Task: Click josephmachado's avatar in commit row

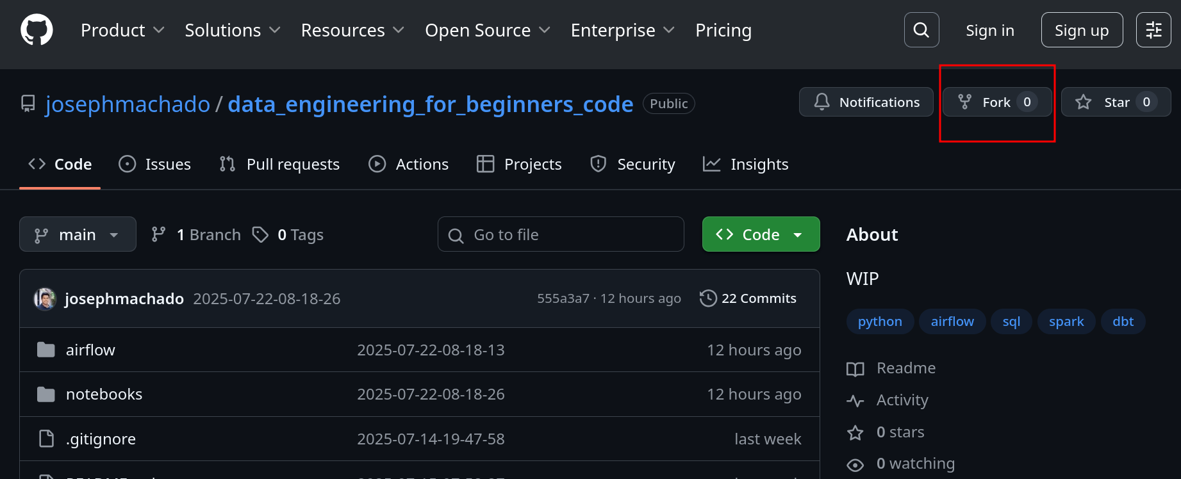Action: [x=45, y=298]
